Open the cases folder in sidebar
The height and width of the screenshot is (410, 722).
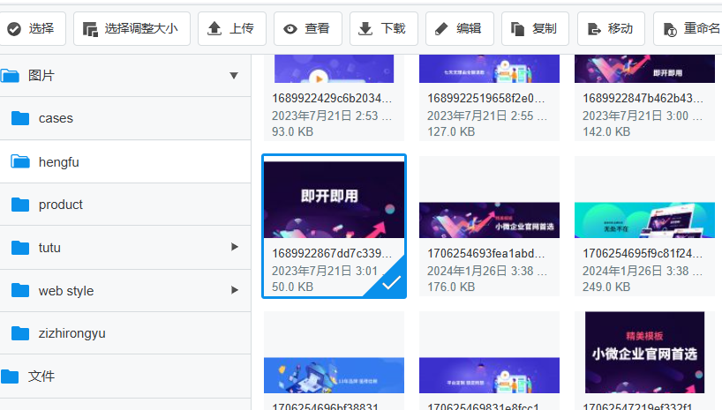56,118
